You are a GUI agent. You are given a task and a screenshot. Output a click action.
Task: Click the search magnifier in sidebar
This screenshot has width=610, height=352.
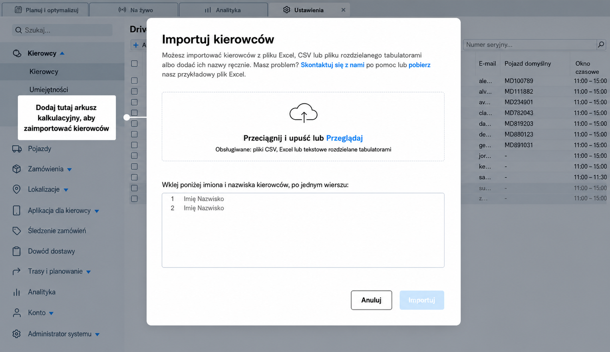coord(18,30)
